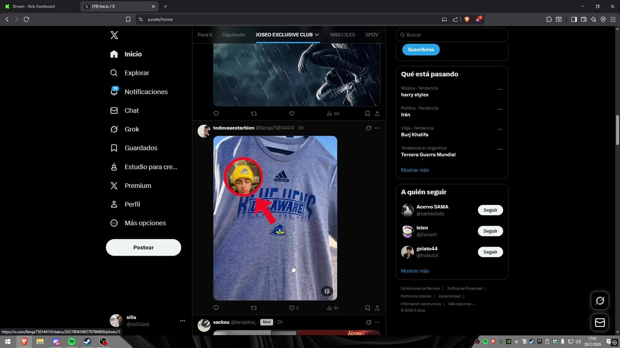Open more options for Tercera Guerra Mundial trend
Image resolution: width=620 pixels, height=348 pixels.
pyautogui.click(x=500, y=149)
